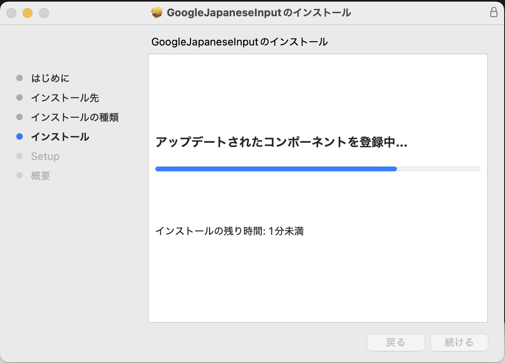Viewport: 505px width, 363px height.
Task: Select the インストールの種類 step label
Action: (x=75, y=117)
